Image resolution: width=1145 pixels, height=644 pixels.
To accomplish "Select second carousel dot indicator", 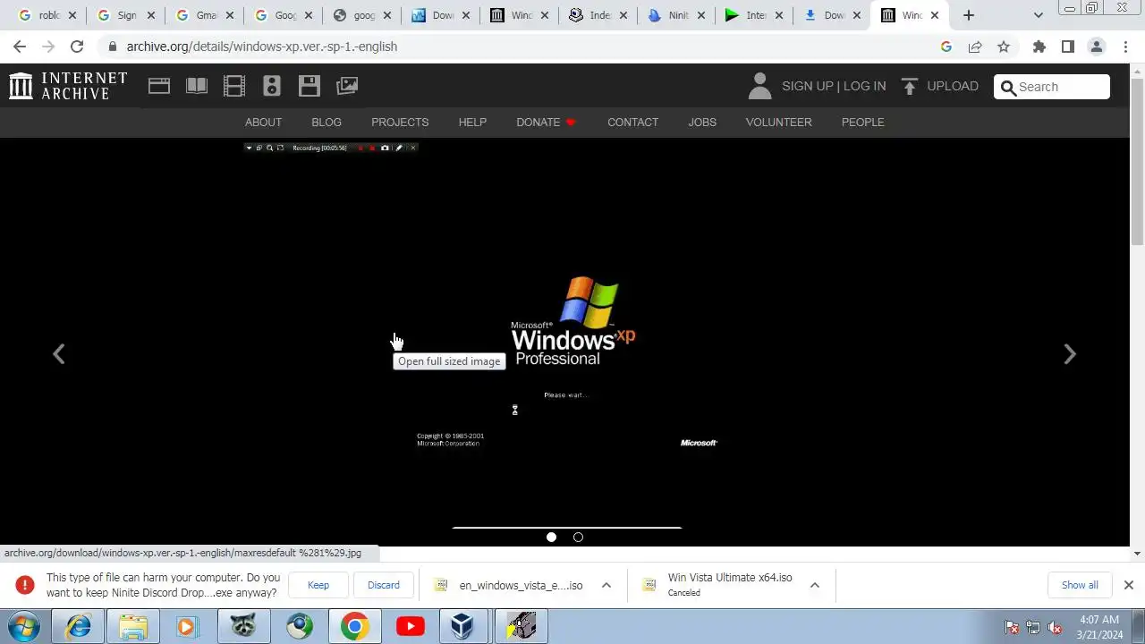I will click(x=578, y=537).
